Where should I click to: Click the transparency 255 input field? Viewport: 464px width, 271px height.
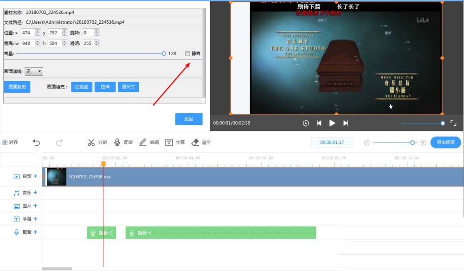tap(88, 43)
